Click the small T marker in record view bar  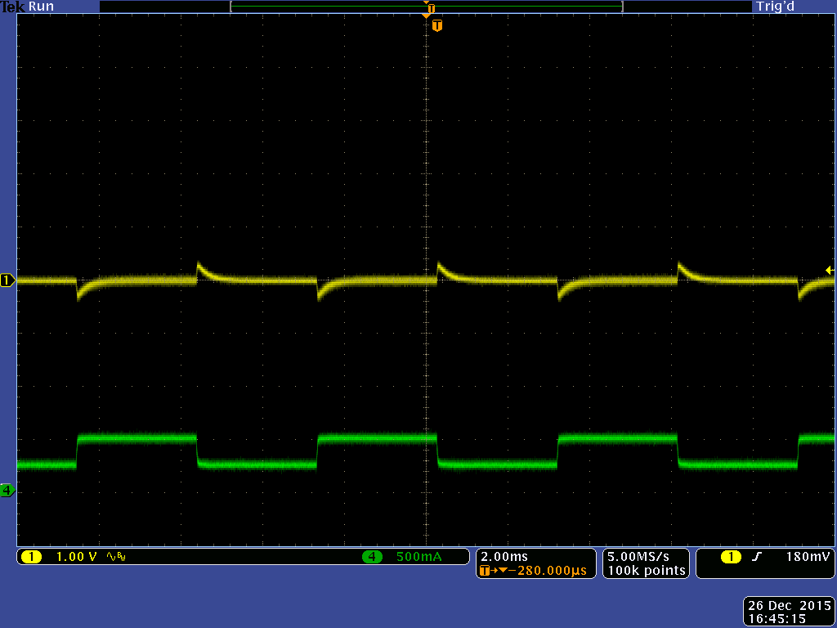[432, 8]
